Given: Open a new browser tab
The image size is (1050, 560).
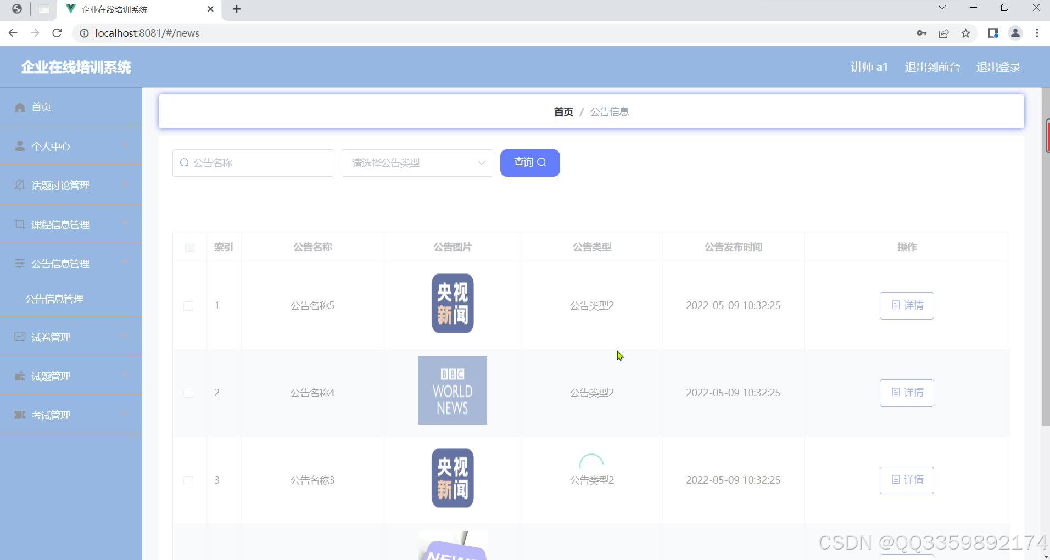Looking at the screenshot, I should [237, 9].
